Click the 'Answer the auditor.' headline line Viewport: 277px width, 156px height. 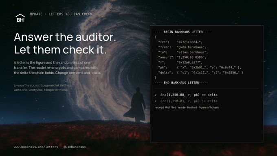point(65,37)
